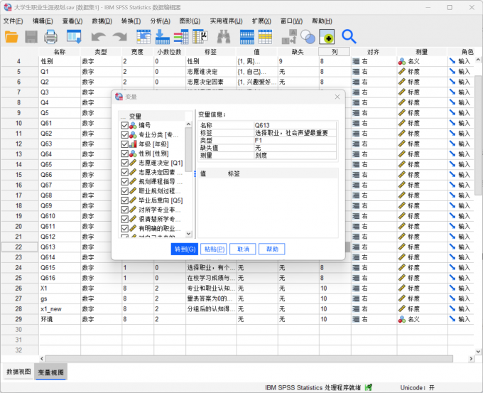
Task: Click the blue magnifier Search icon
Action: [349, 37]
